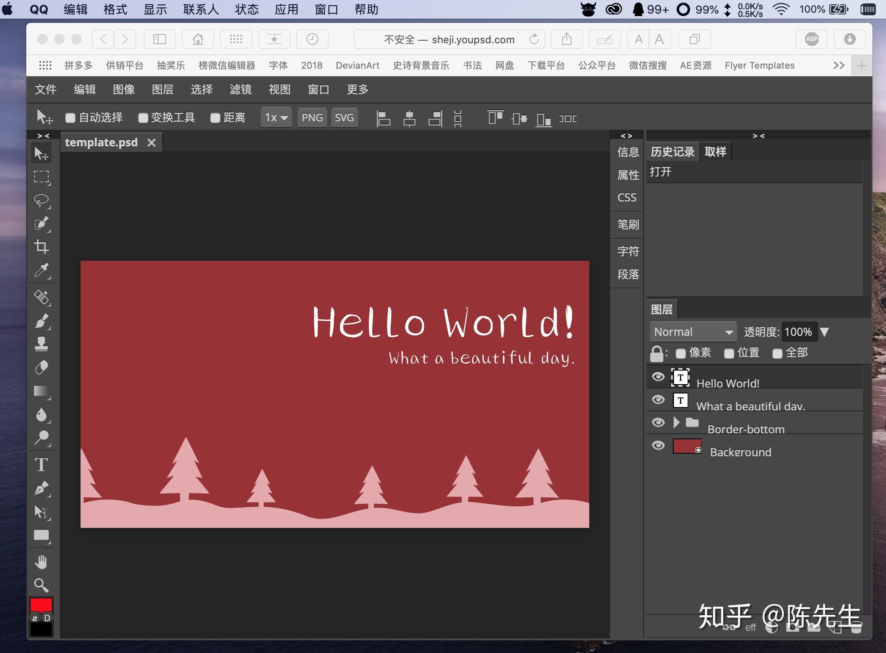Image resolution: width=886 pixels, height=653 pixels.
Task: Export using the SVG button
Action: pos(344,117)
